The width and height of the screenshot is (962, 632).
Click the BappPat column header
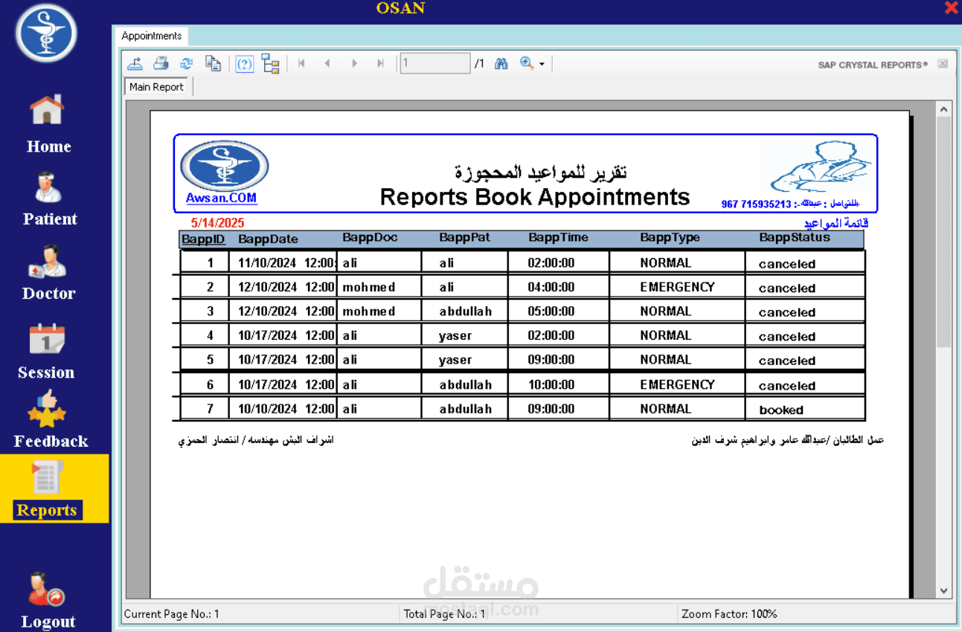(464, 238)
